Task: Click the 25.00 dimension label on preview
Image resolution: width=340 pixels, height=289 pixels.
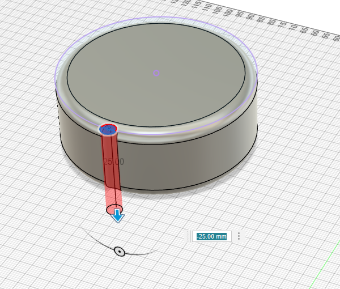Action: click(114, 161)
